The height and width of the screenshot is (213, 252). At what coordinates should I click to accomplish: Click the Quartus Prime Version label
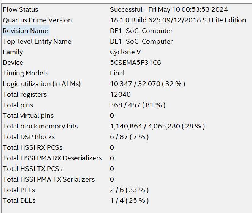tap(37, 20)
